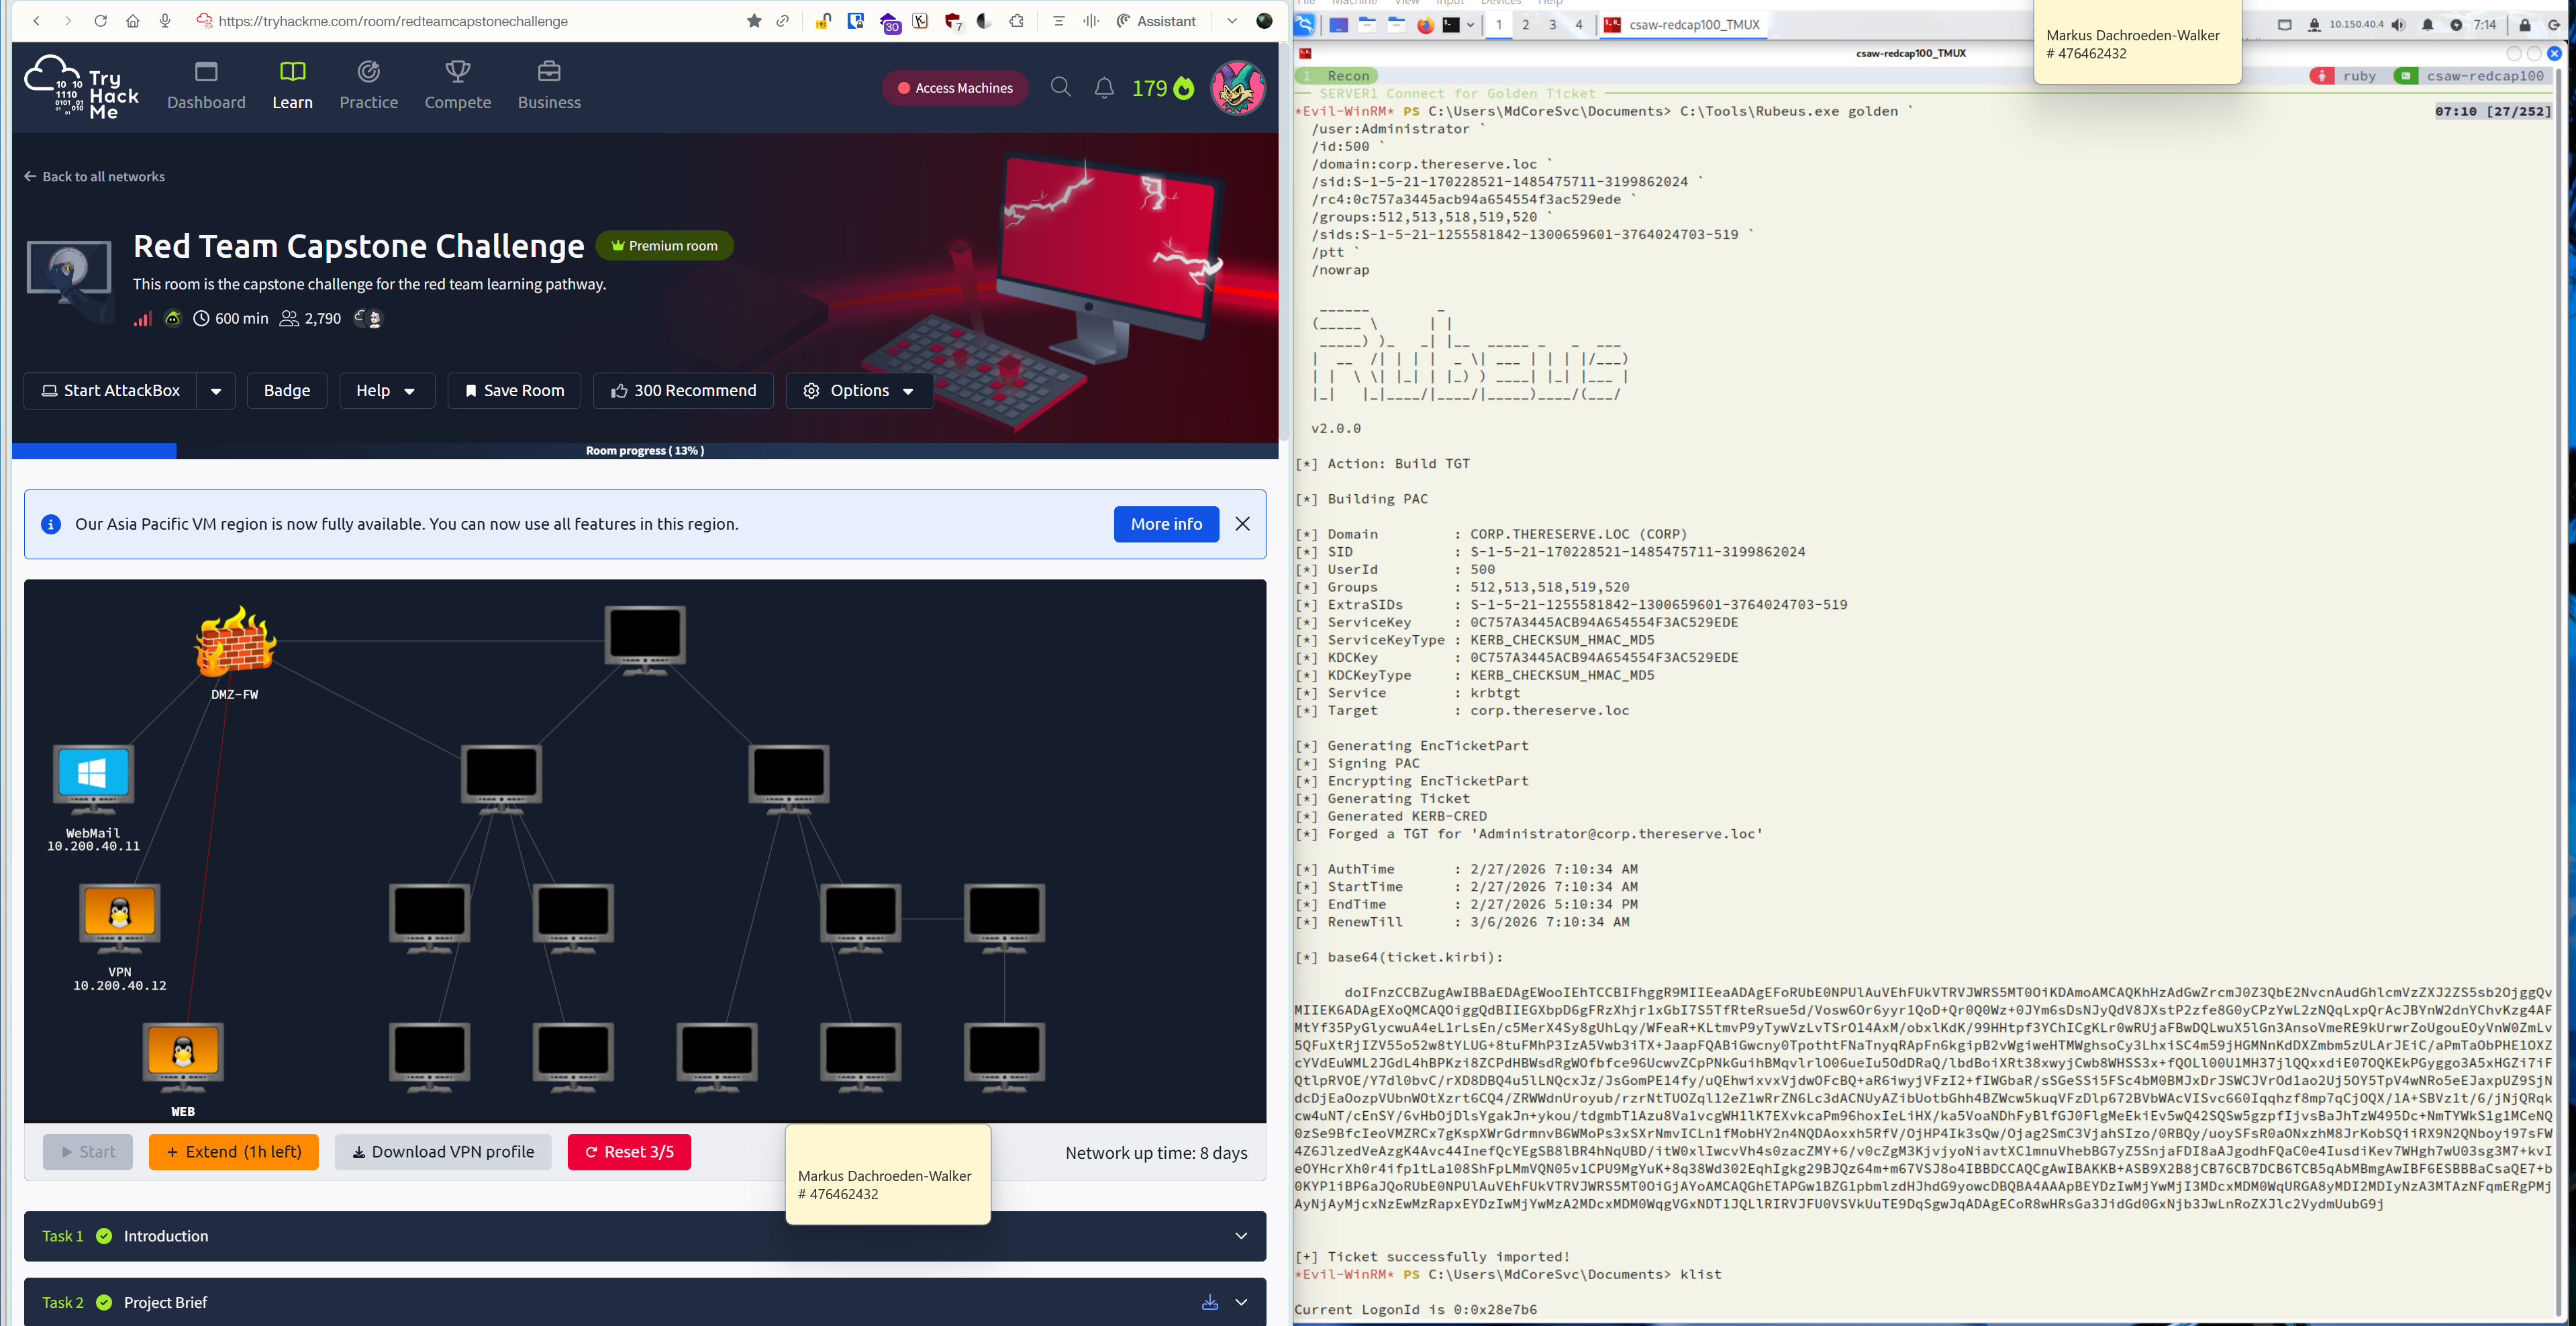The image size is (2576, 1326).
Task: Click the streak flame icon
Action: 1184,89
